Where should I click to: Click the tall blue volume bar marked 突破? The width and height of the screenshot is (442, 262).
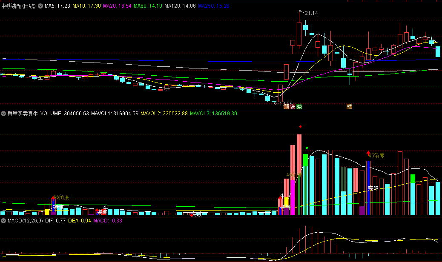coord(368,188)
